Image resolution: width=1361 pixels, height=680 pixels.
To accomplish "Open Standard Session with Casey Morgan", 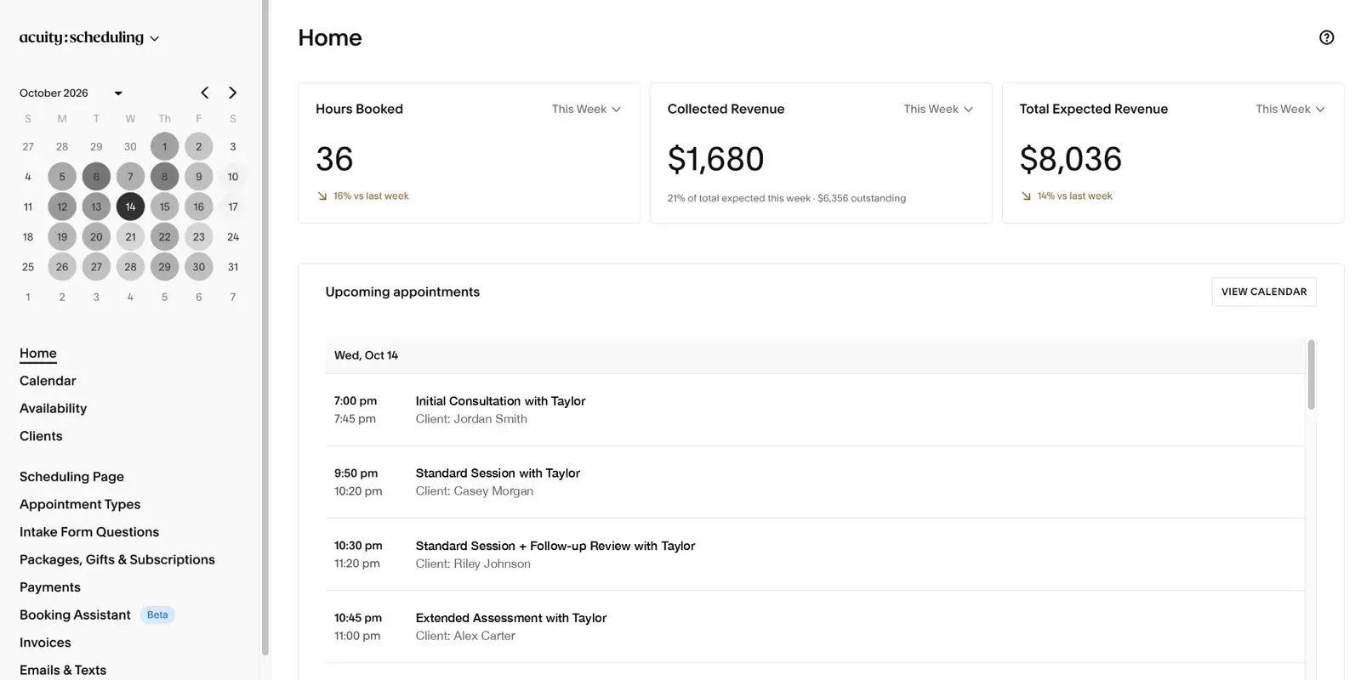I will (815, 482).
